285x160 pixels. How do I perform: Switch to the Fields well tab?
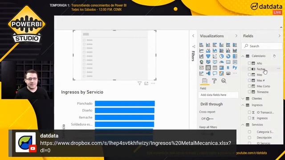coord(205,81)
